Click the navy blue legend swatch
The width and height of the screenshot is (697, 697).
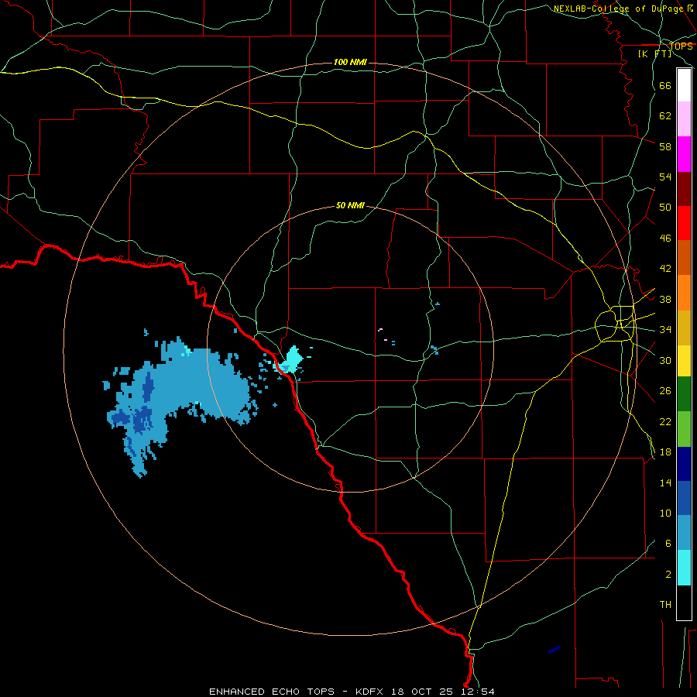point(684,464)
